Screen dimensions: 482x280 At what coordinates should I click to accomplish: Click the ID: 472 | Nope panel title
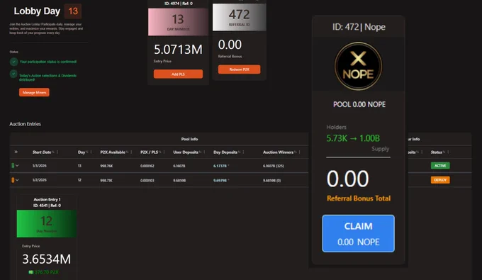pyautogui.click(x=359, y=27)
